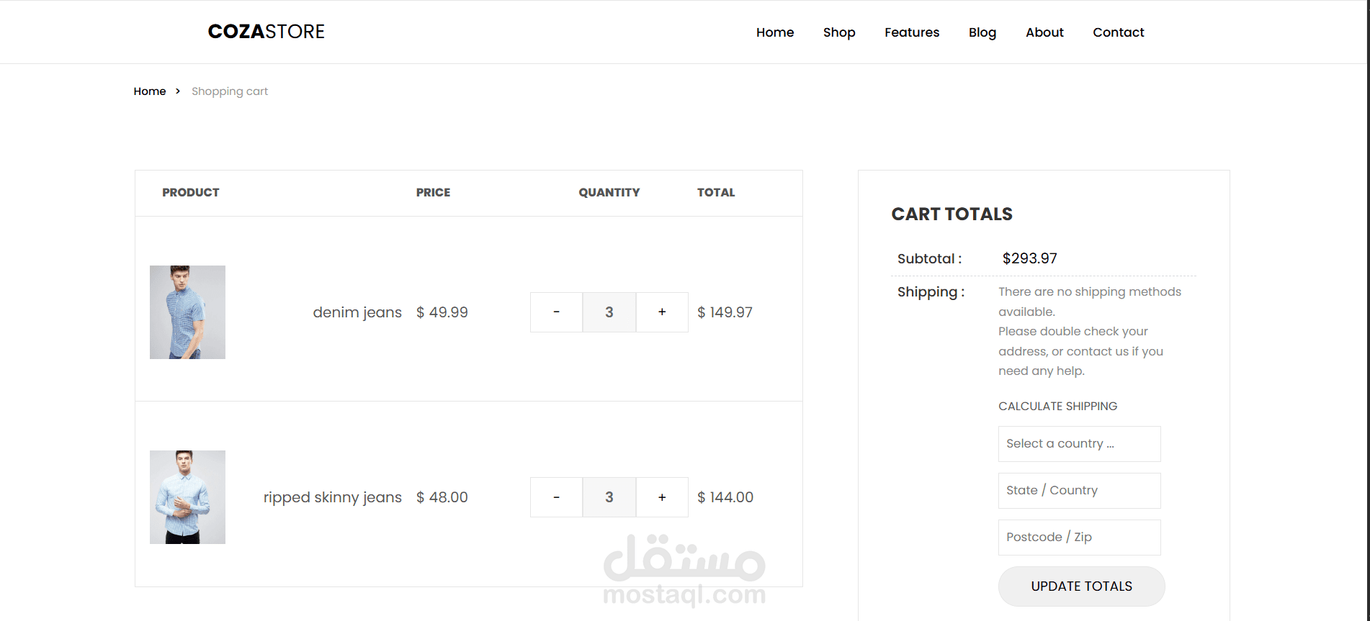Click the Home breadcrumb link

tap(150, 91)
